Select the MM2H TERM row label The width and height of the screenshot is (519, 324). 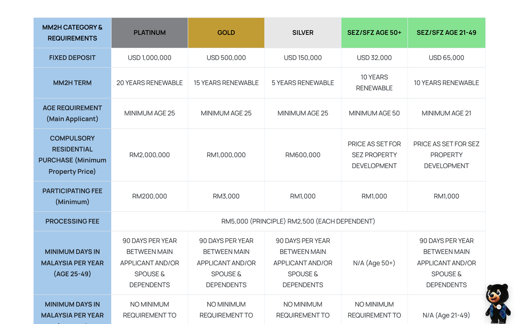[x=73, y=83]
